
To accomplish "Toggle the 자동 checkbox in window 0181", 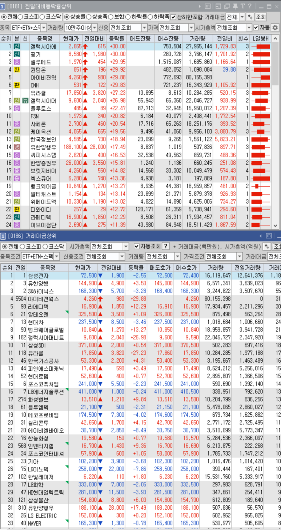I will click(256, 28).
